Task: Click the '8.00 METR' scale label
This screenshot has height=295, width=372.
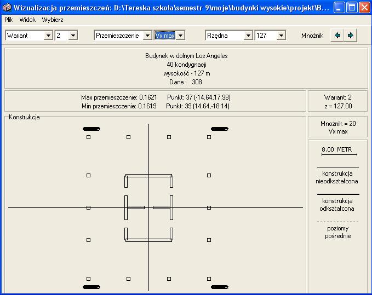Action: pos(336,149)
